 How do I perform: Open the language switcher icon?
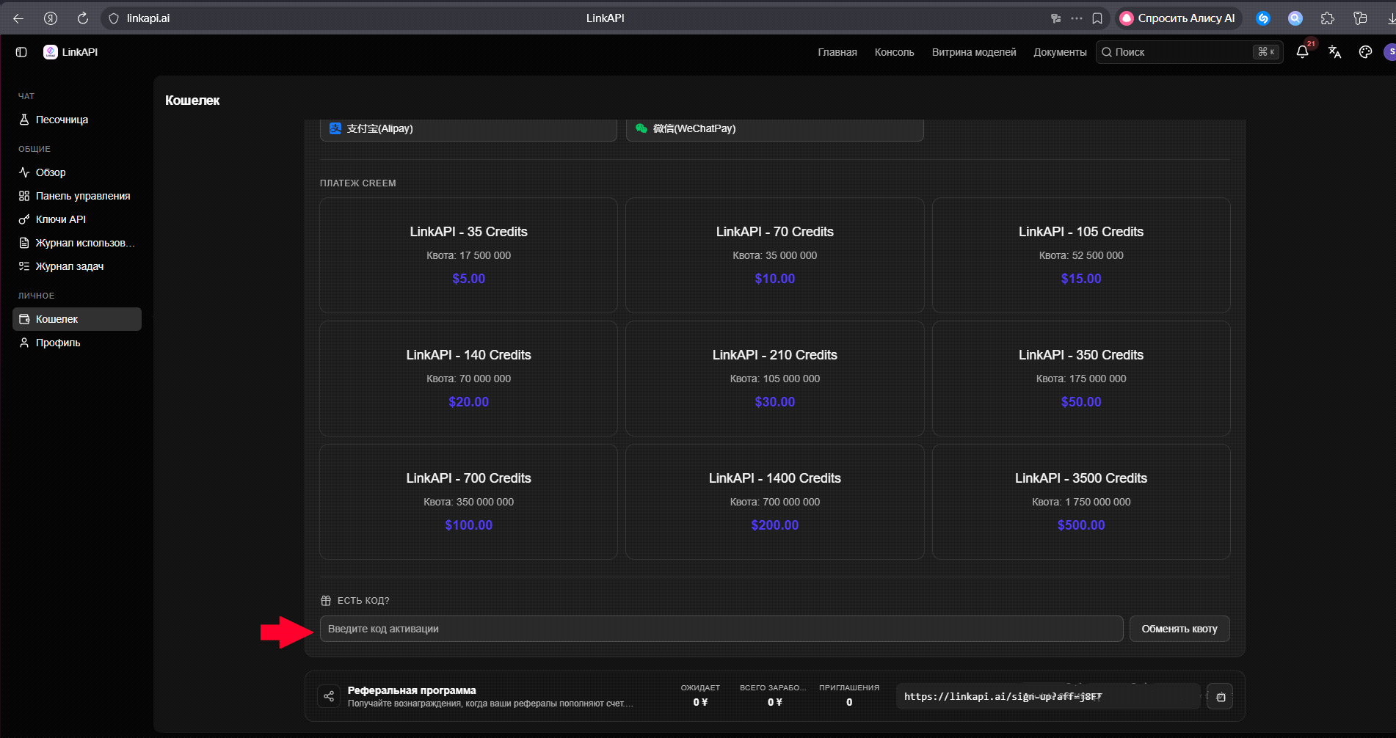point(1334,52)
